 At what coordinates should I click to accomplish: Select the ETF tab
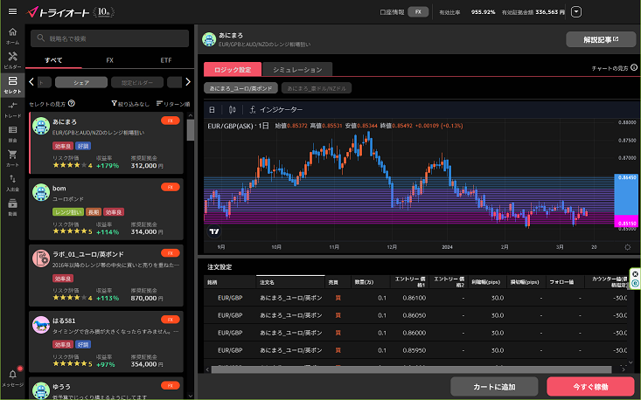click(x=166, y=60)
